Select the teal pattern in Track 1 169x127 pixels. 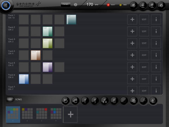coord(71,19)
